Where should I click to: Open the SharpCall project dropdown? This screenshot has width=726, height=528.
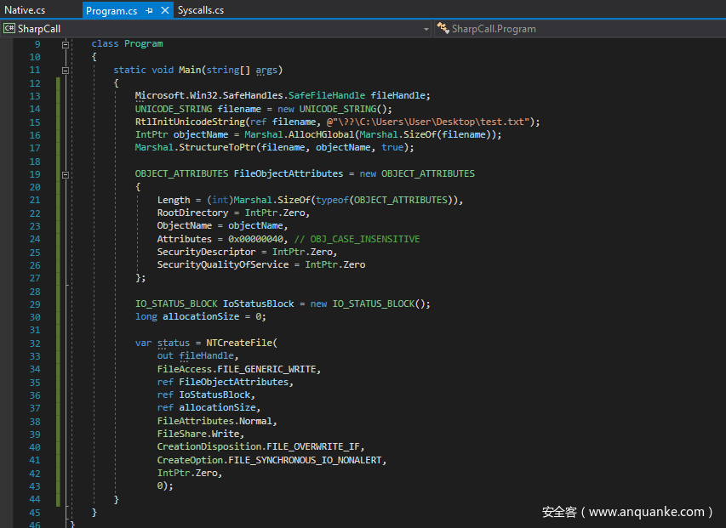[426, 29]
